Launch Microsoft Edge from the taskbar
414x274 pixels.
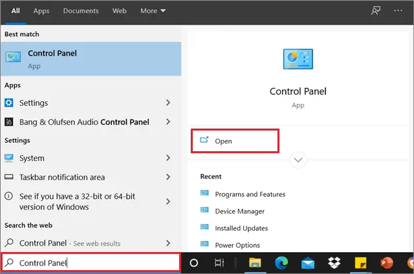281,263
